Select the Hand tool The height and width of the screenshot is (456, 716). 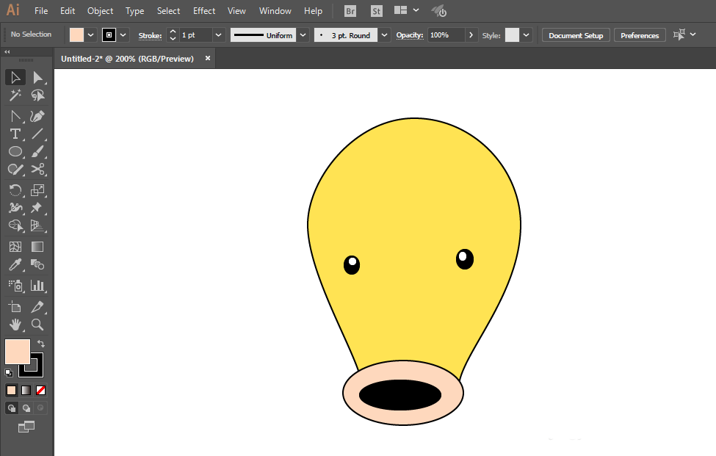click(15, 325)
